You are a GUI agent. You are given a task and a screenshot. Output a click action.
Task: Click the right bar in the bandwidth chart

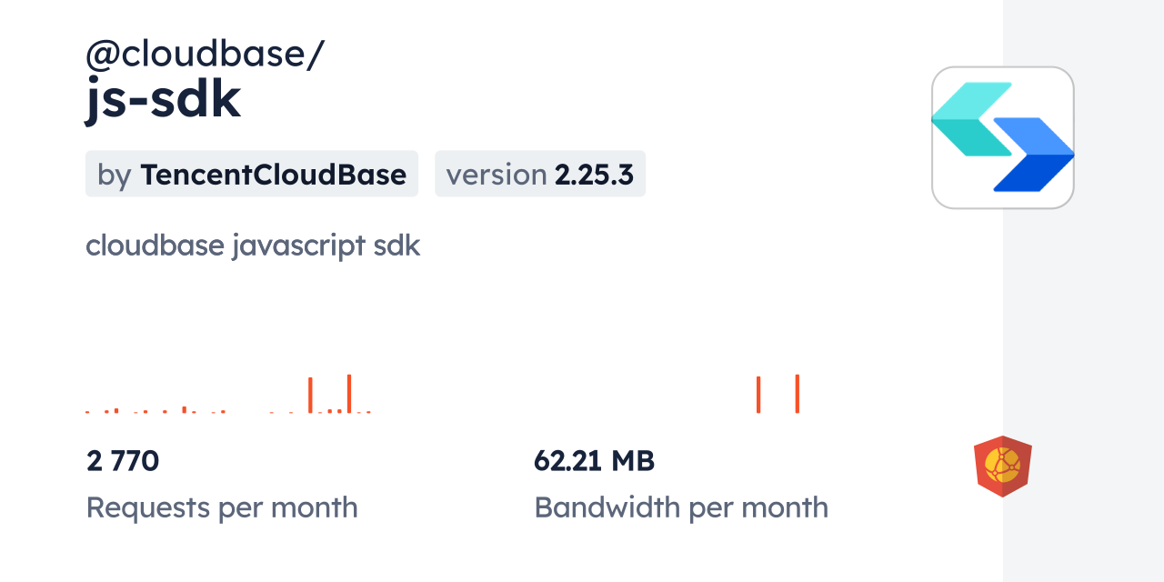click(797, 393)
